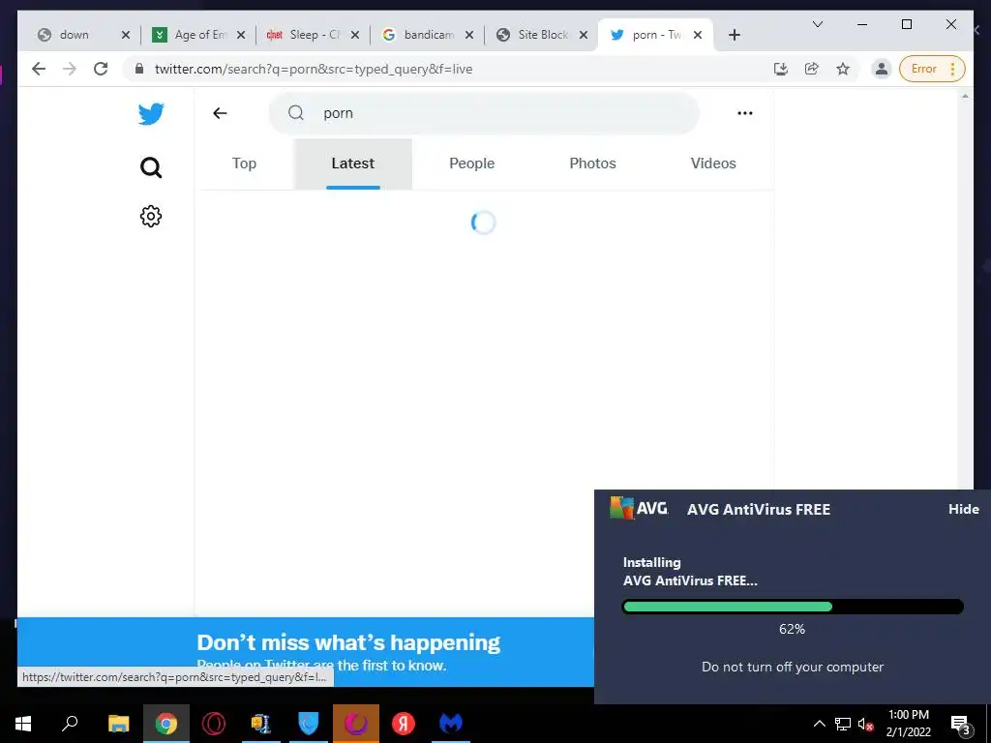
Task: Go back using the Twitter arrow beside search
Action: point(220,113)
